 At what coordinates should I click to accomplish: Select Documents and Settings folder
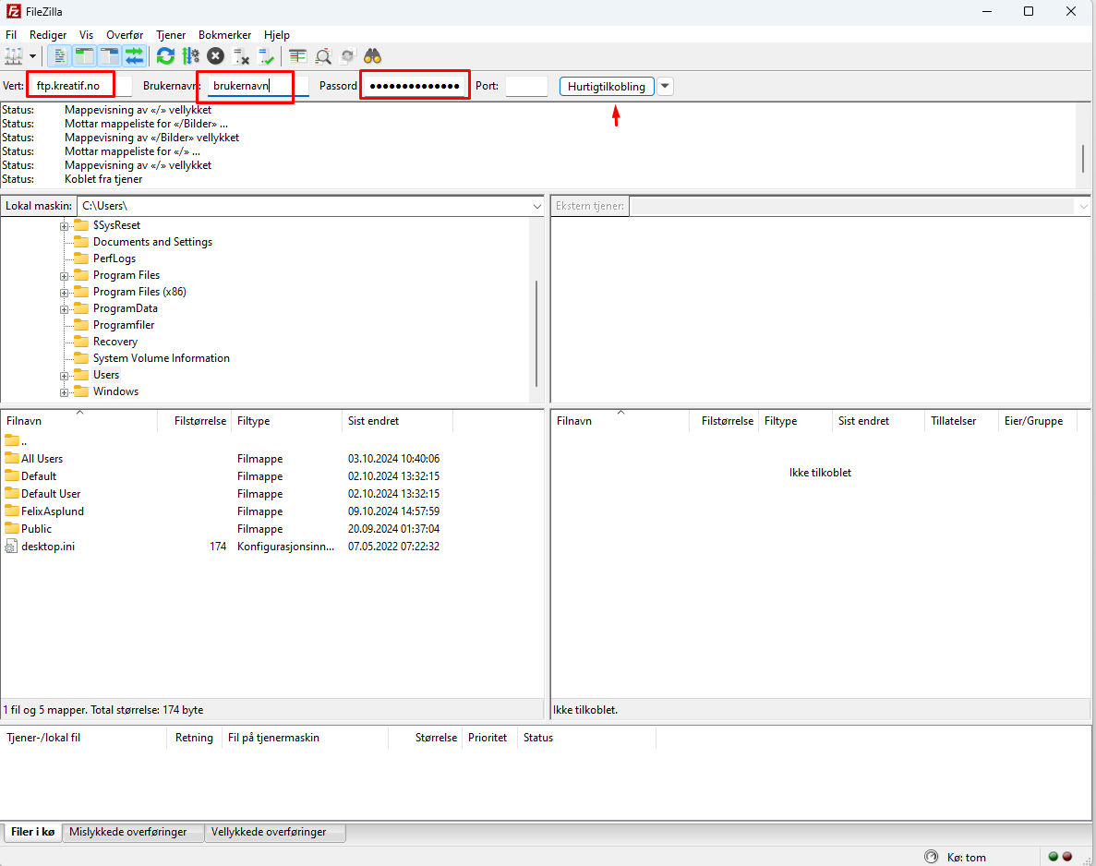[152, 242]
